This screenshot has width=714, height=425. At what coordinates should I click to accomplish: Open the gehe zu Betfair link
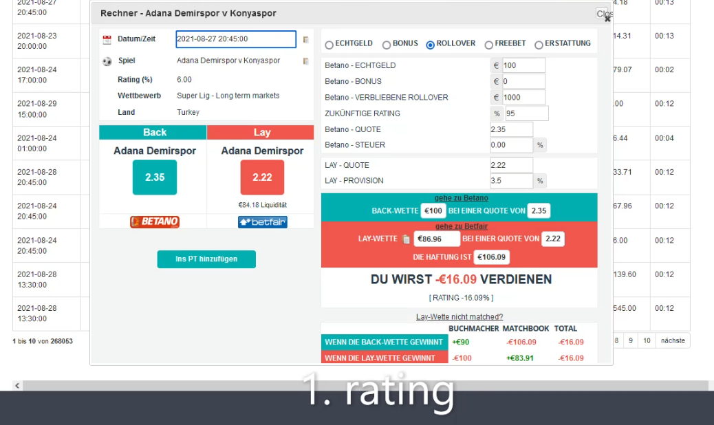[x=461, y=226]
